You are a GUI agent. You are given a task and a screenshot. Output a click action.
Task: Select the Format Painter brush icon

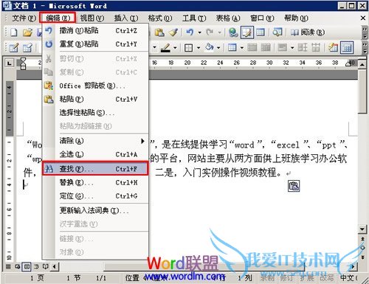(173, 32)
